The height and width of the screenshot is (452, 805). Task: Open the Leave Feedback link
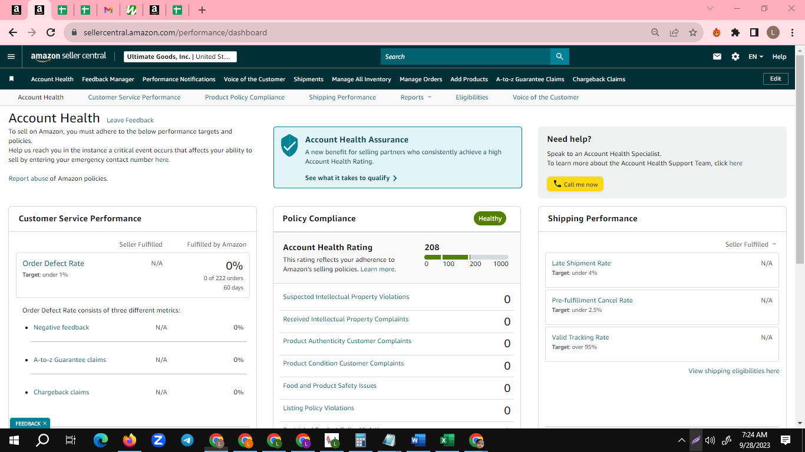click(130, 120)
